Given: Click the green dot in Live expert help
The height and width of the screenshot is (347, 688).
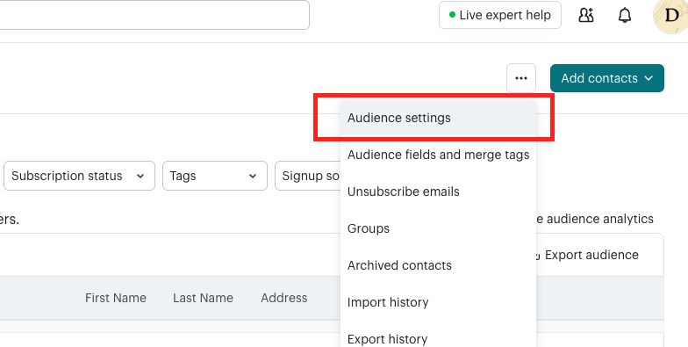Looking at the screenshot, I should point(452,15).
